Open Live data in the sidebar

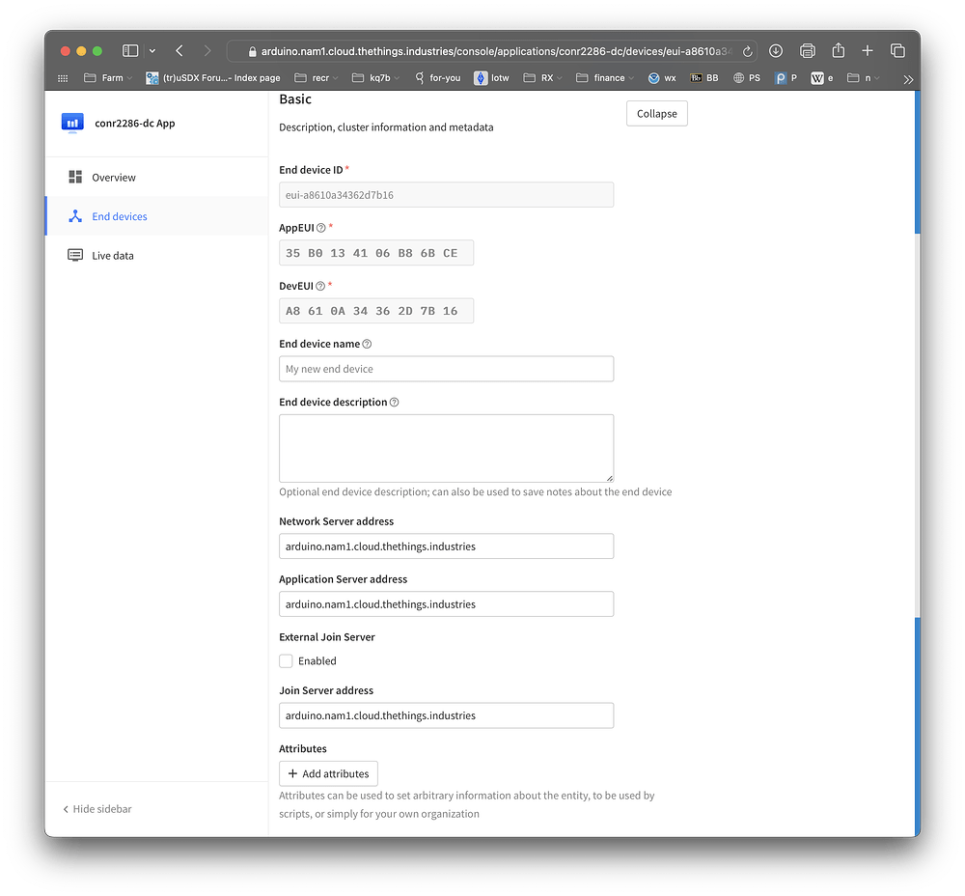click(x=157, y=256)
